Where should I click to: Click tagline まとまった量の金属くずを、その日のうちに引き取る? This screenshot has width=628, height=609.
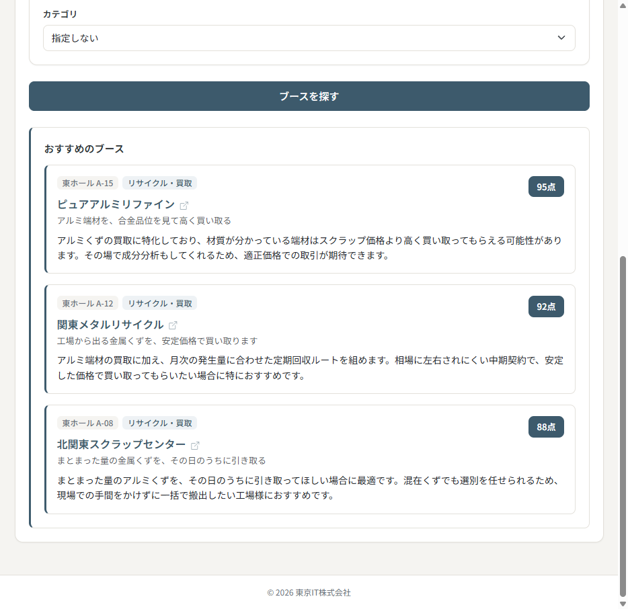pos(161,460)
